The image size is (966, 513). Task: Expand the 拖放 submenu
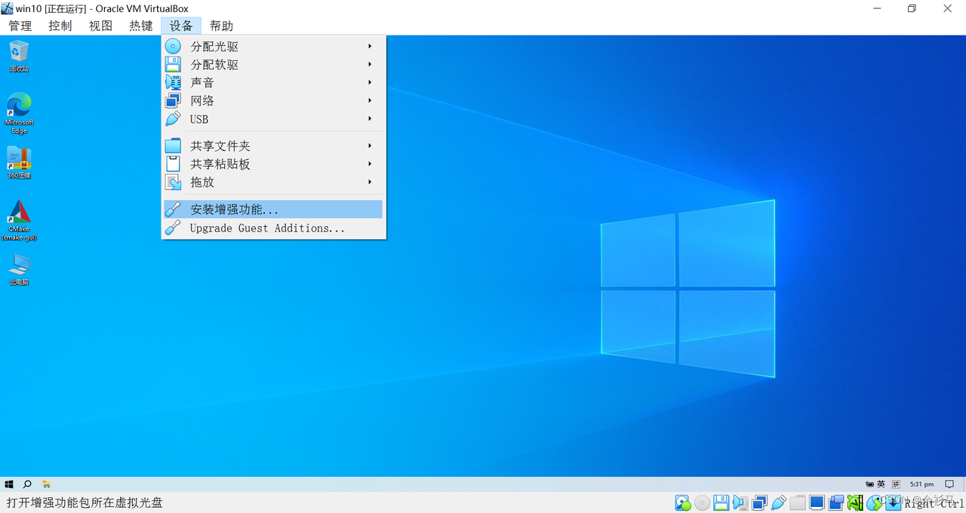tap(273, 182)
